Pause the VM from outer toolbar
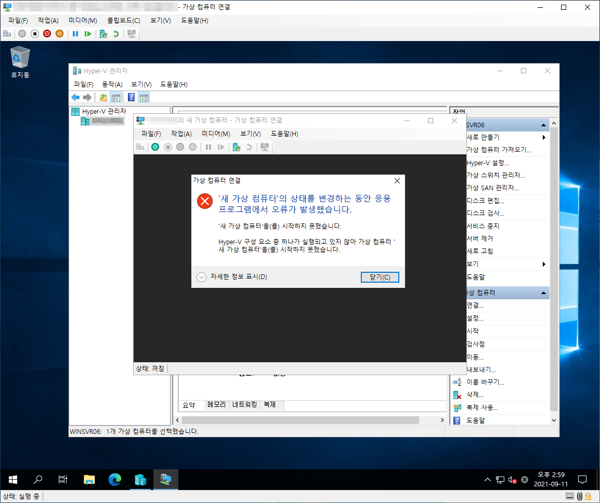600x503 pixels. (75, 34)
